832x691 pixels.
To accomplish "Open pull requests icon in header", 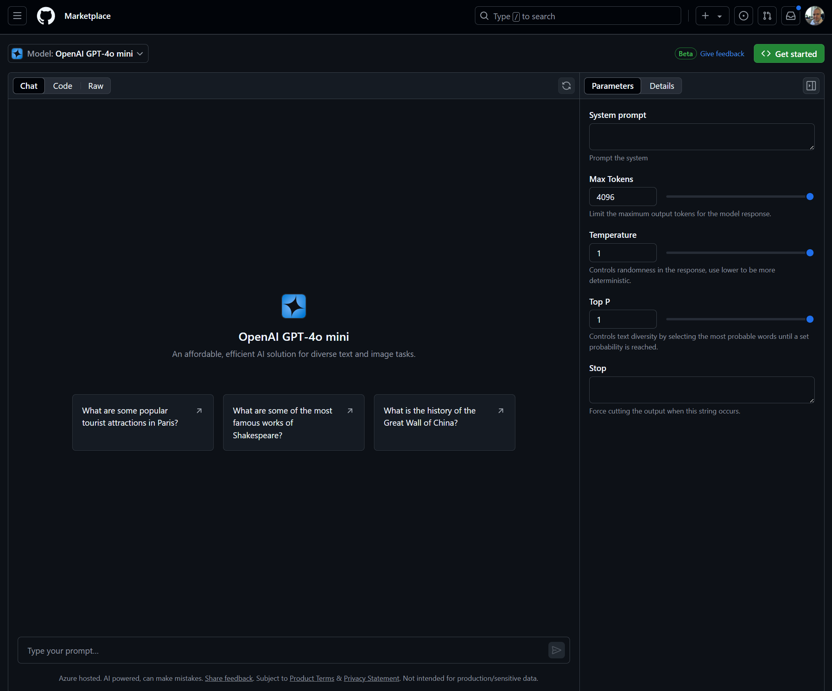I will 767,16.
